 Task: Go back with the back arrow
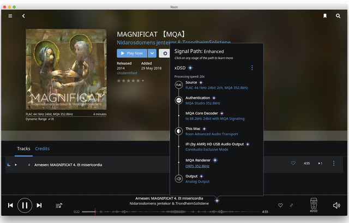(x=23, y=16)
